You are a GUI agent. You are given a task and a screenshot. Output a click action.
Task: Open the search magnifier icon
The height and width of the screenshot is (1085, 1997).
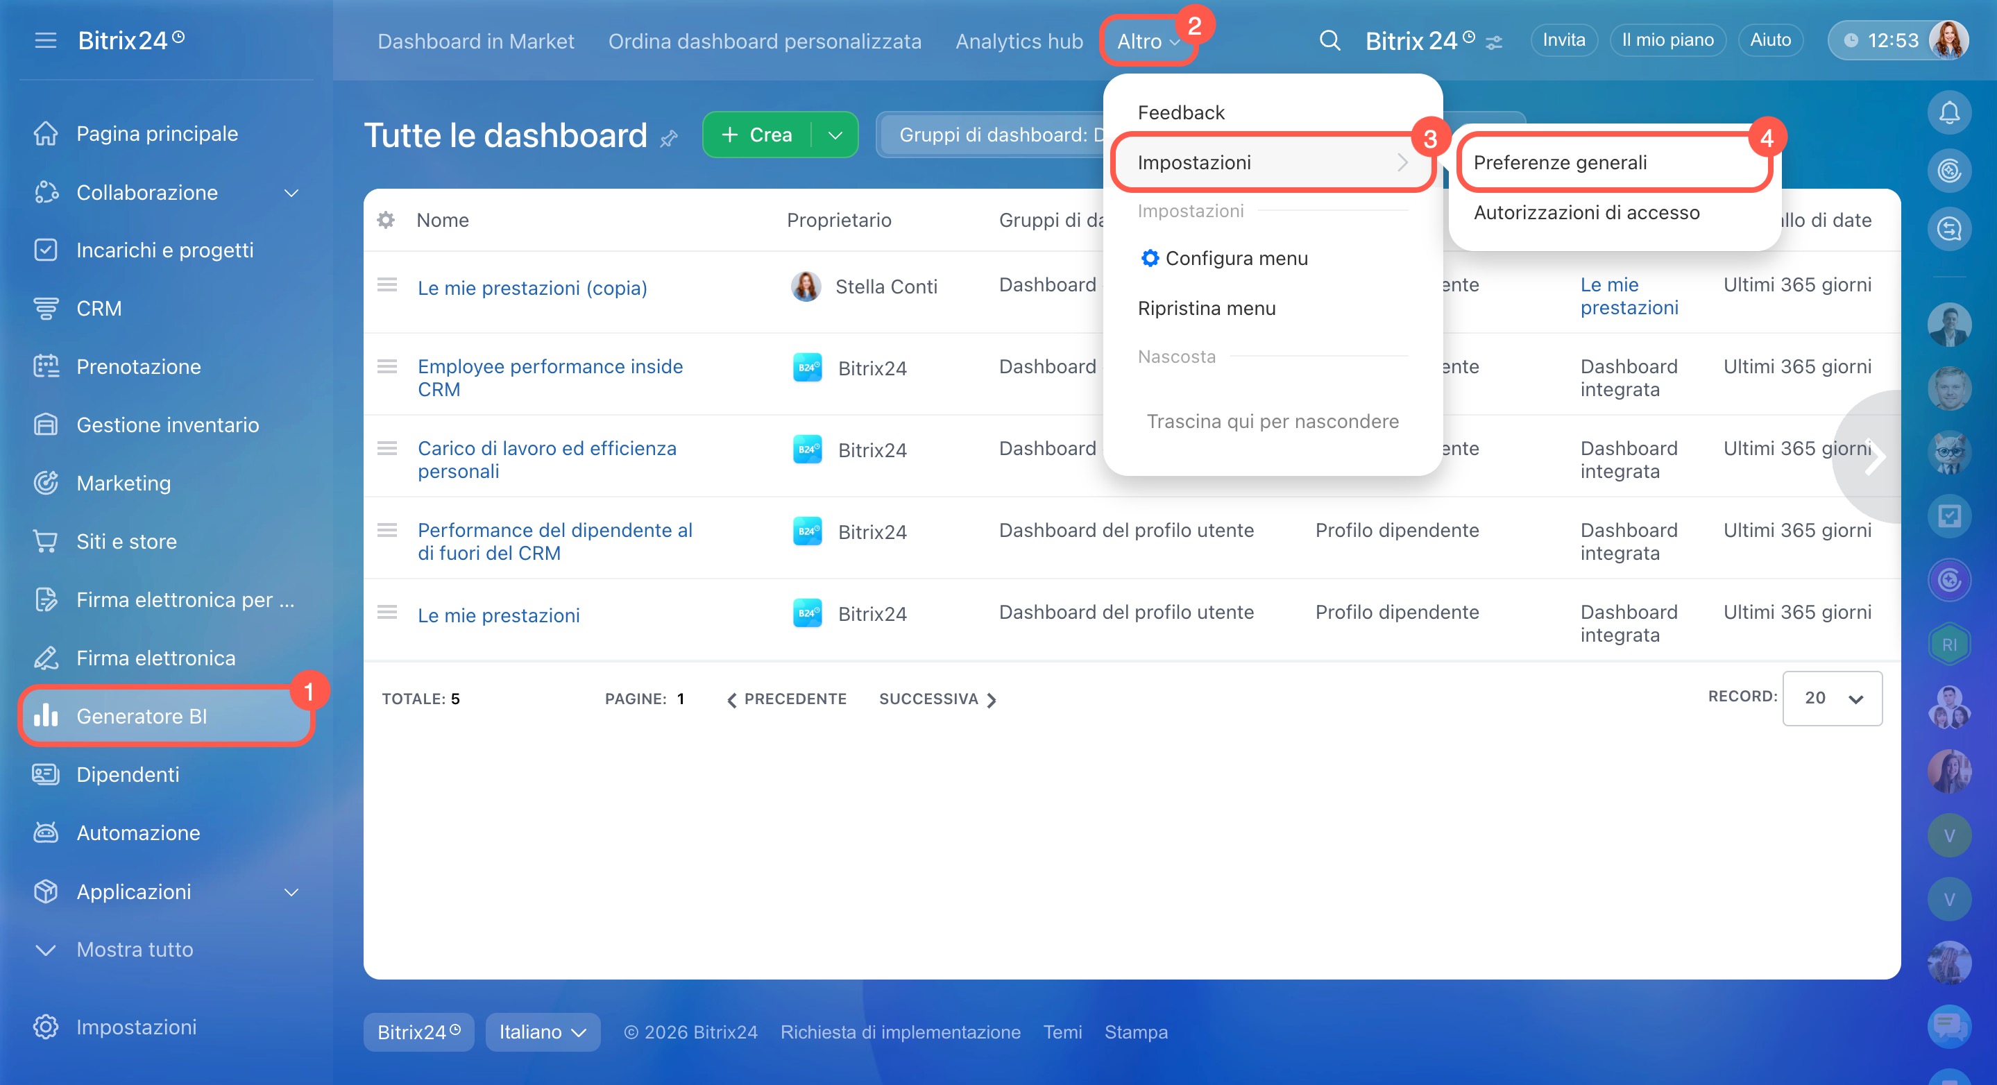[x=1329, y=40]
